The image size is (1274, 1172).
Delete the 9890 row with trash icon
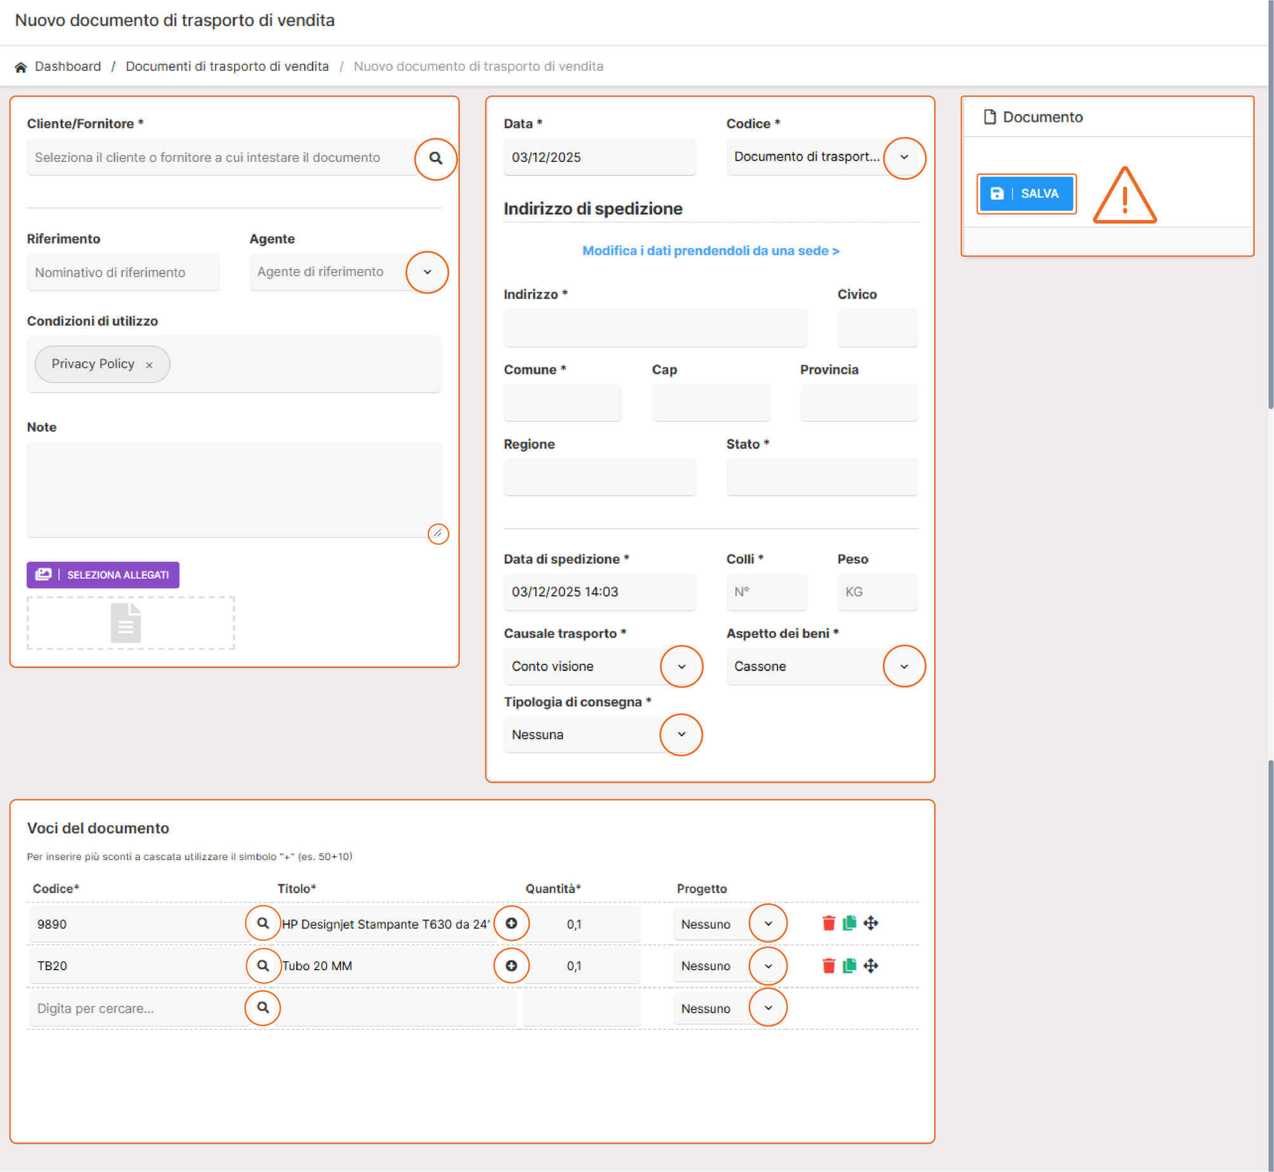coord(828,923)
